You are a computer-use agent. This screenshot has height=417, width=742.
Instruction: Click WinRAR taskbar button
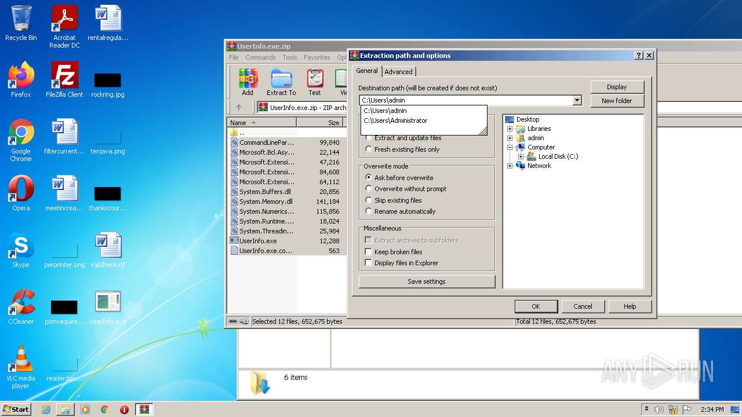(x=144, y=409)
